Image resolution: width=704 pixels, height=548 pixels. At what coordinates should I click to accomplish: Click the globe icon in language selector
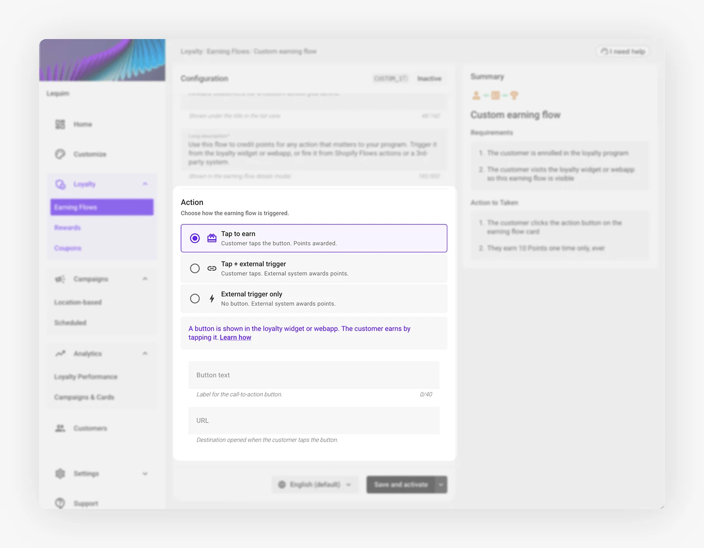coord(282,485)
